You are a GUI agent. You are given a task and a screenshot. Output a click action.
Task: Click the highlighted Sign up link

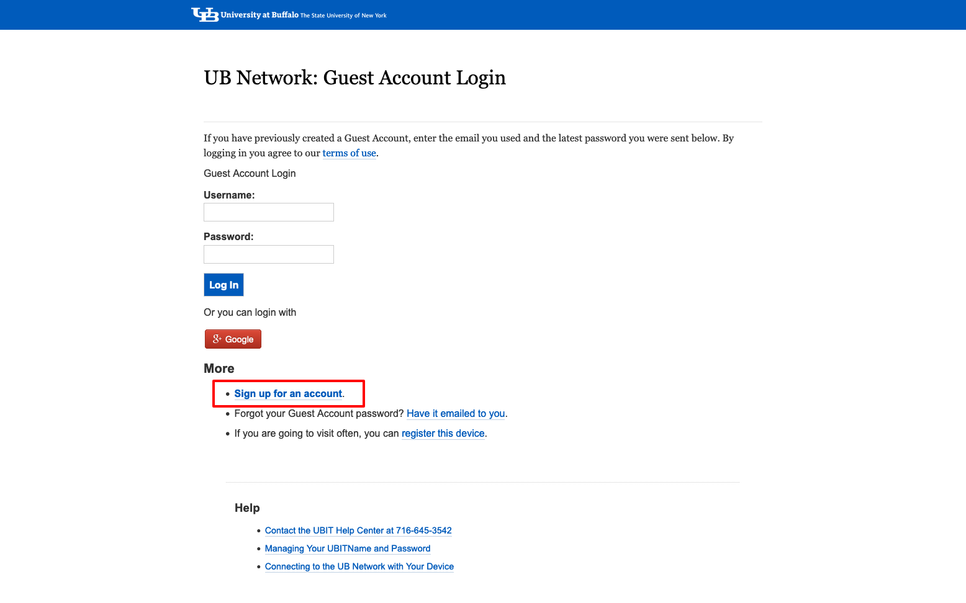click(288, 393)
